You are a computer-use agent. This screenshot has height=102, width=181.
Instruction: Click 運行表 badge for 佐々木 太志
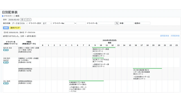coord(6,50)
